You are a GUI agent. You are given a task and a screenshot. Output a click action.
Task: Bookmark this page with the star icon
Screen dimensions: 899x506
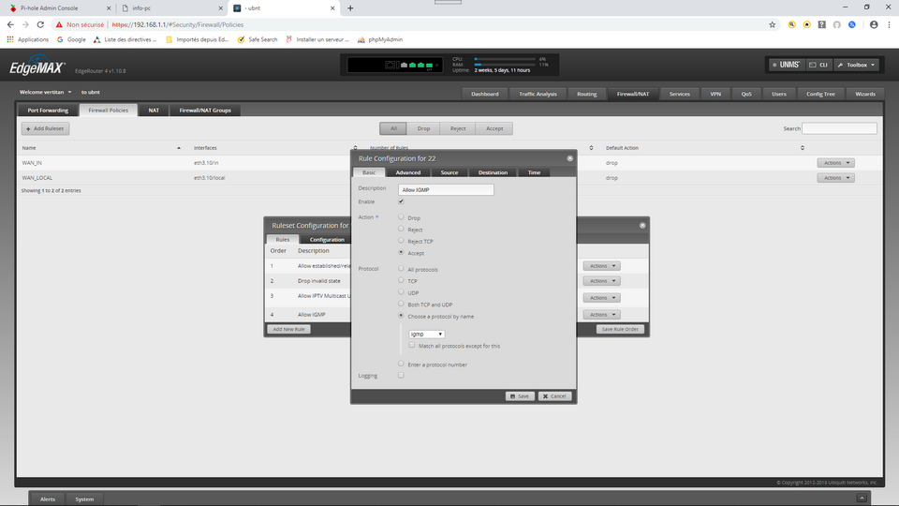(x=772, y=24)
